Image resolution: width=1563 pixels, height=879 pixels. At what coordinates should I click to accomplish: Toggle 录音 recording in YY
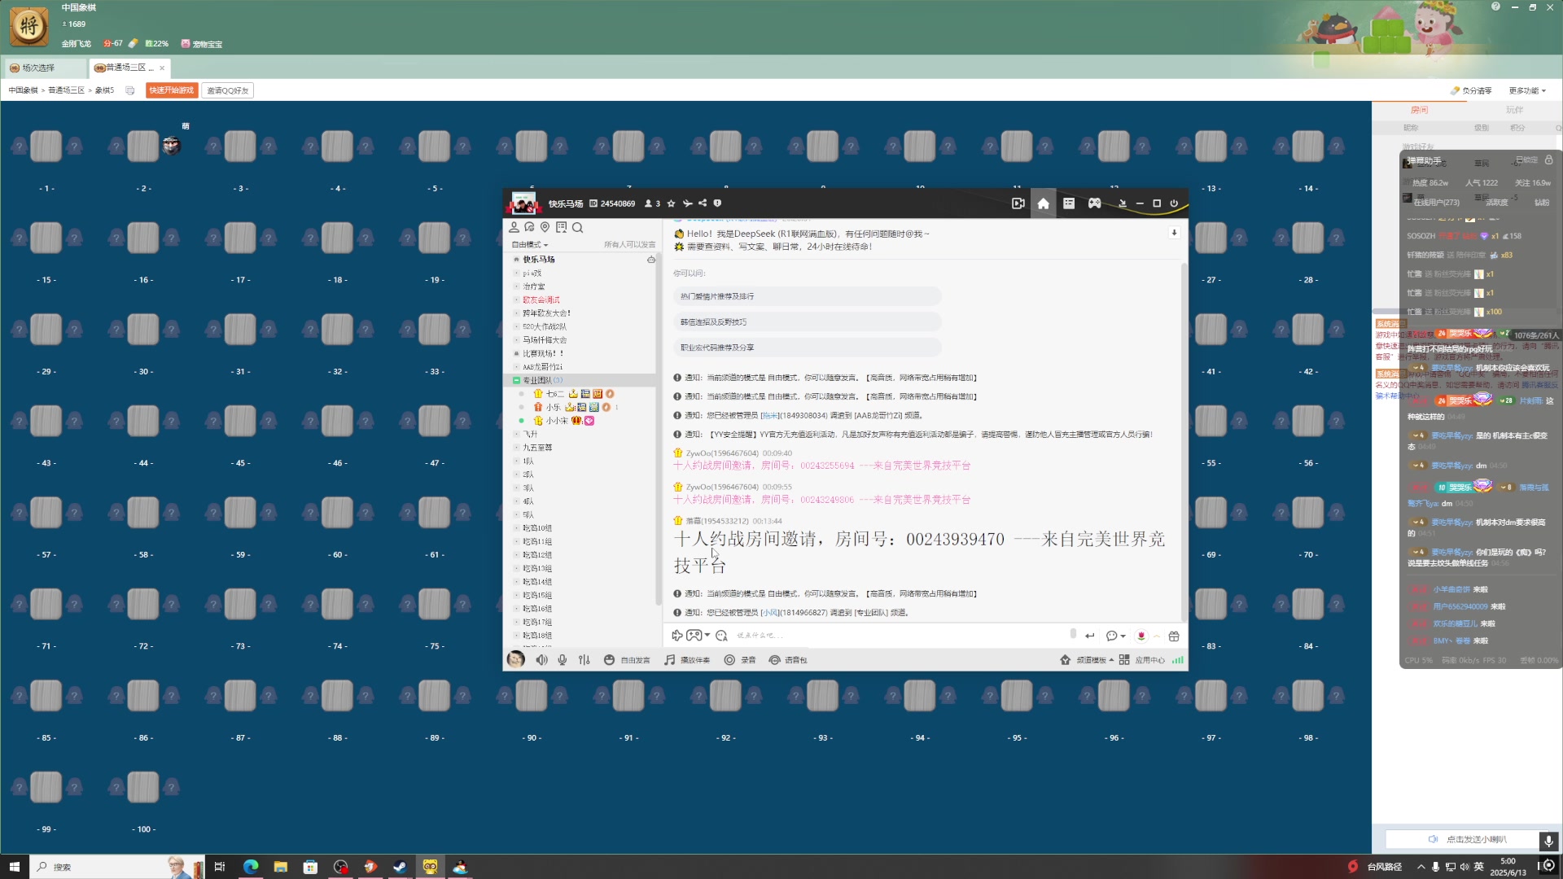[740, 660]
